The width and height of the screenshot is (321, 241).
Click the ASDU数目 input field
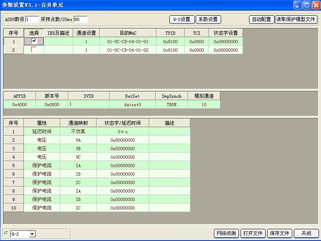[32, 19]
